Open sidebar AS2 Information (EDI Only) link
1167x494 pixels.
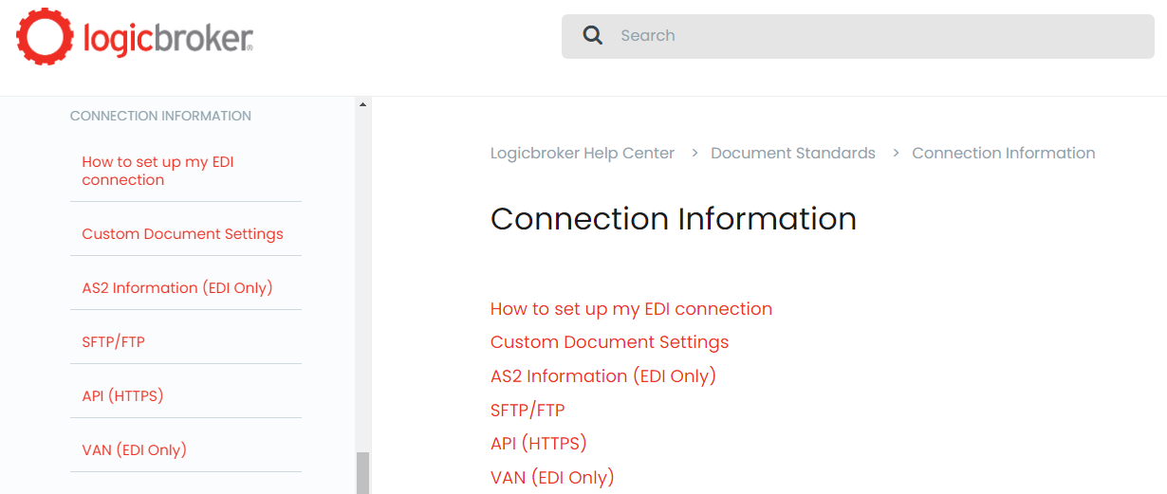click(177, 288)
